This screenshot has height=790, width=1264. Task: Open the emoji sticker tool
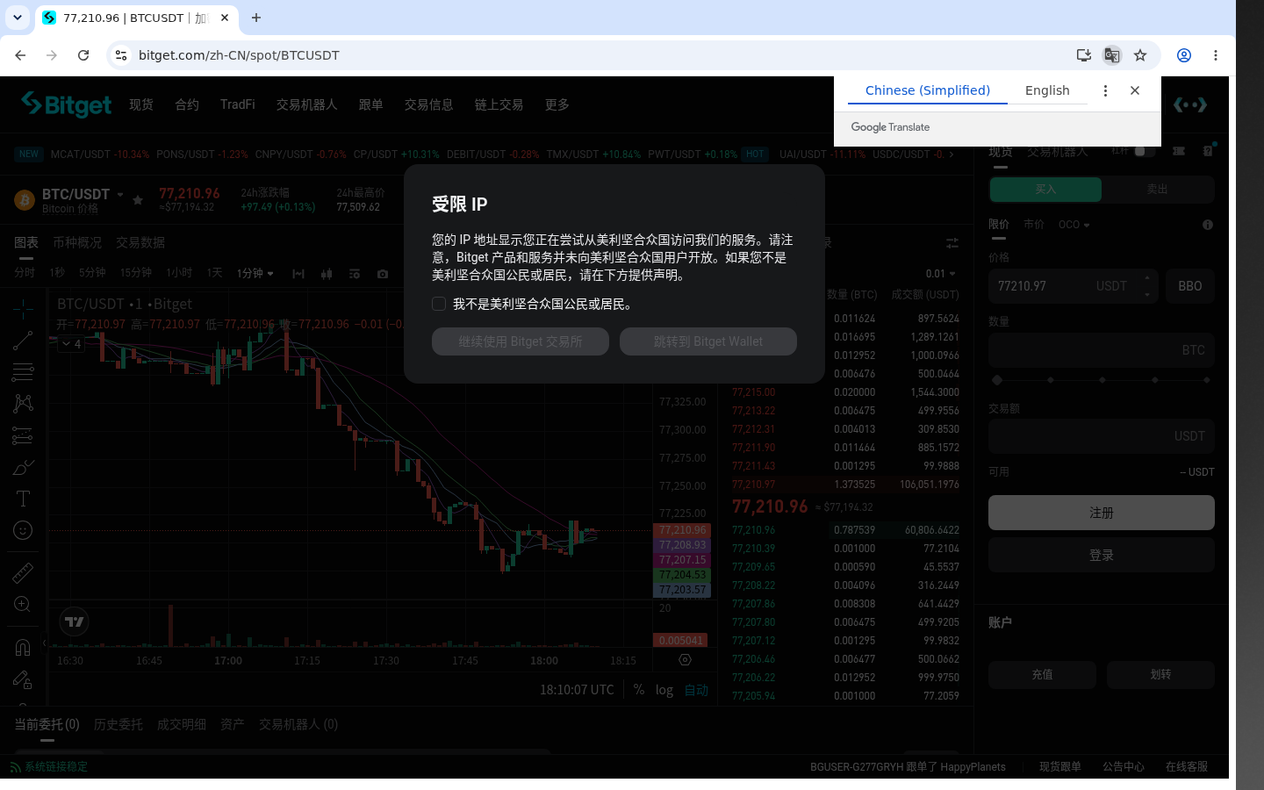pyautogui.click(x=23, y=530)
